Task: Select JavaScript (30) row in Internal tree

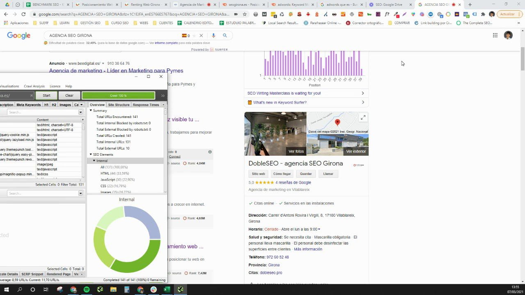Action: [118, 180]
